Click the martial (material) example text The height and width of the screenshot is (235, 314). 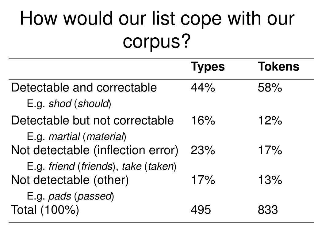point(87,137)
